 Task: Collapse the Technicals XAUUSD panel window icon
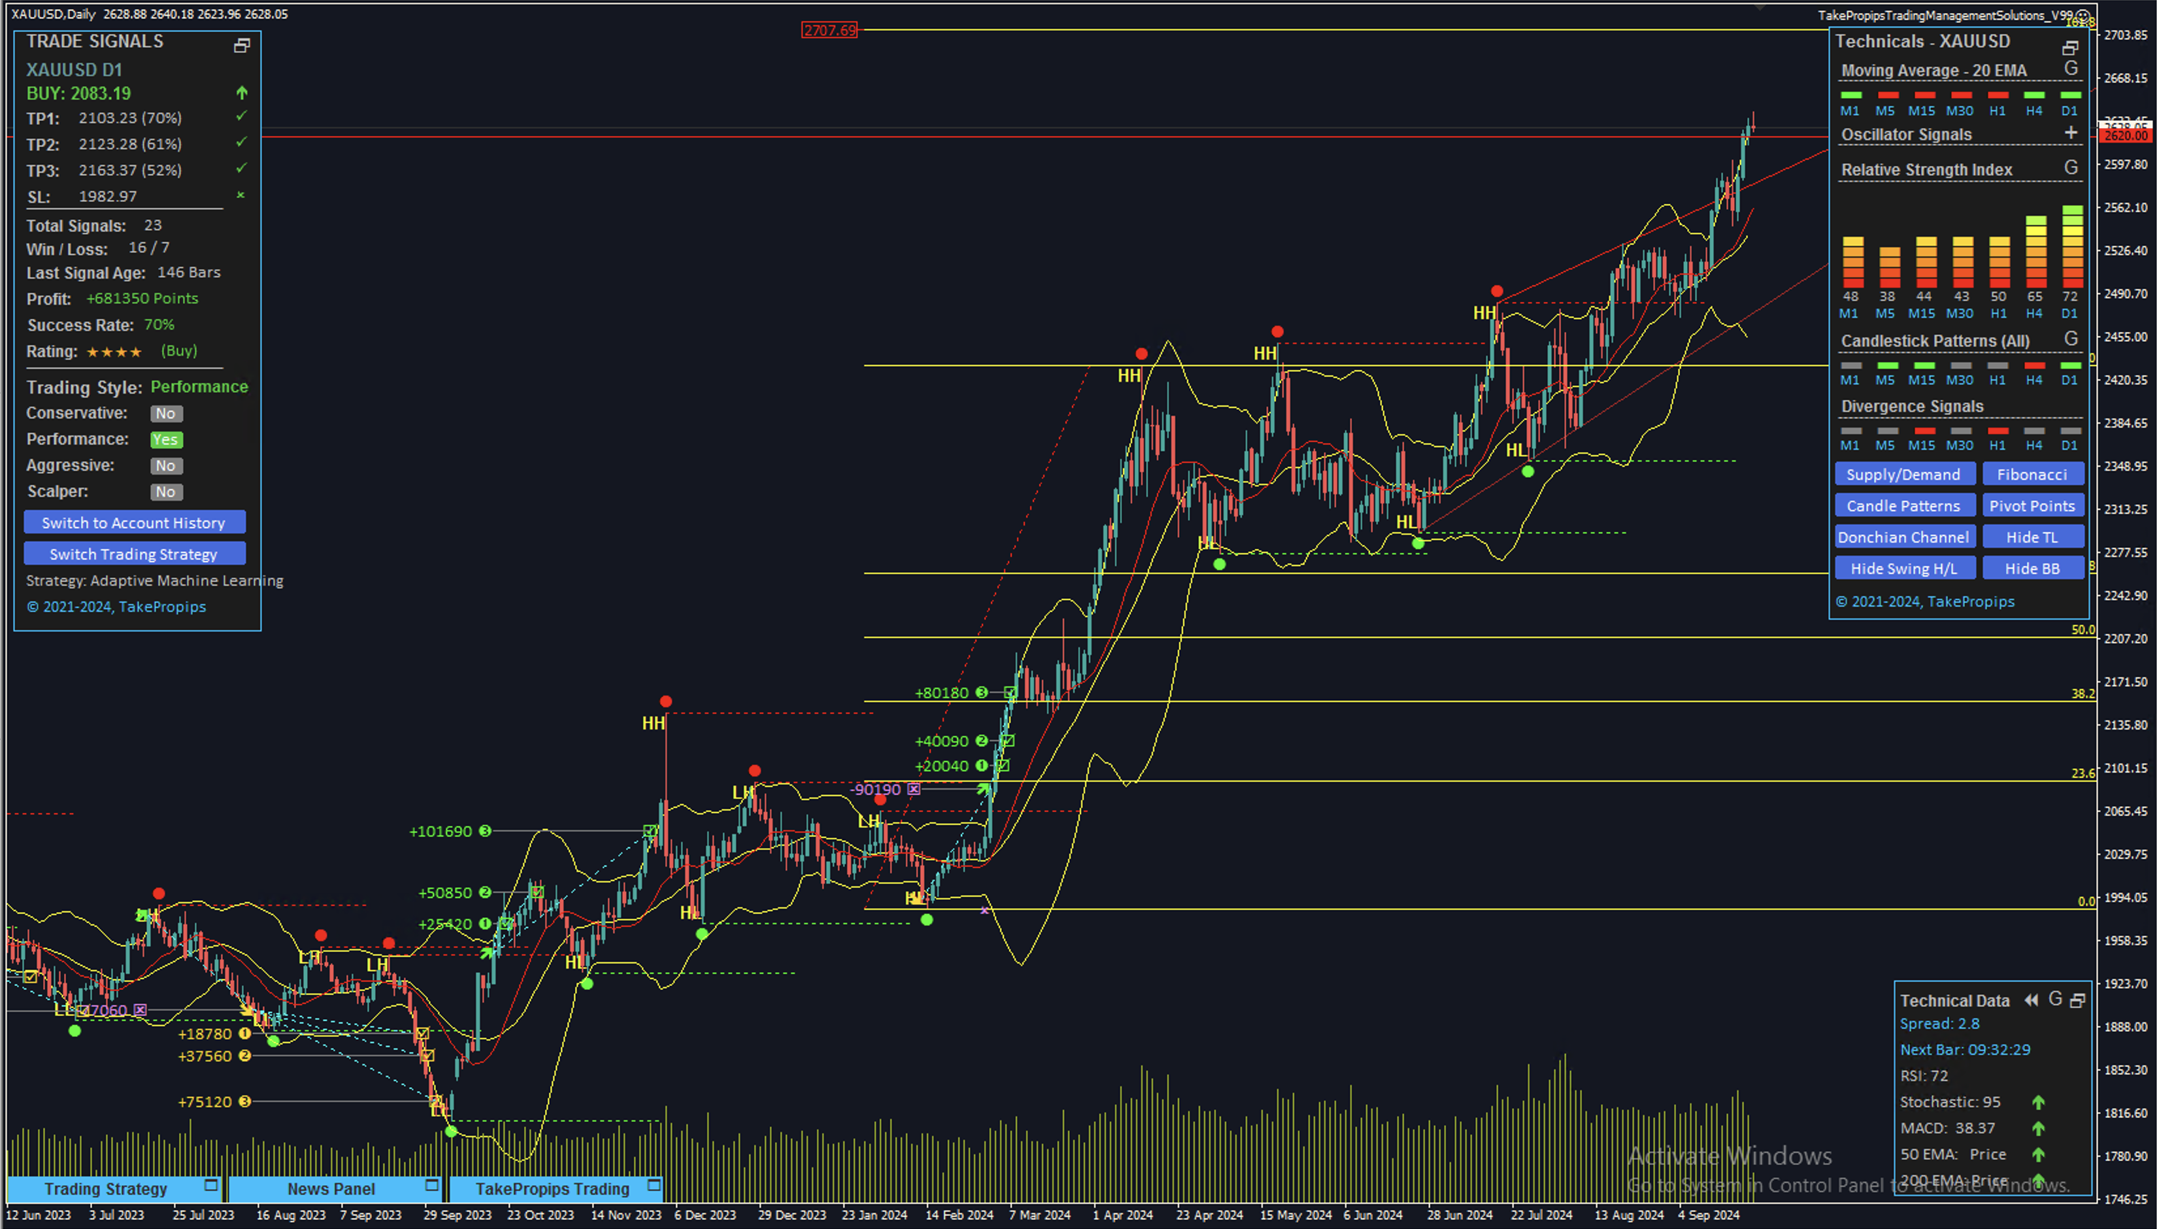coord(2070,47)
